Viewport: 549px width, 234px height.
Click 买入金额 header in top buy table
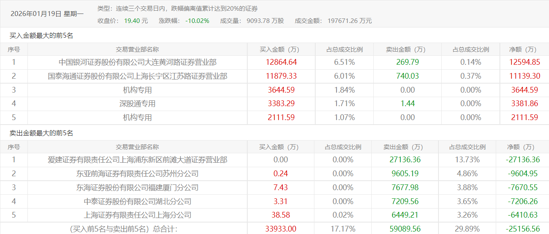(x=281, y=50)
